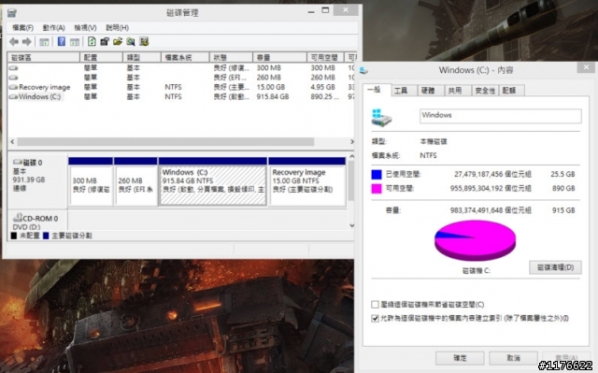Select the Windows (C:) name in volume list
The image size is (598, 373).
point(39,97)
